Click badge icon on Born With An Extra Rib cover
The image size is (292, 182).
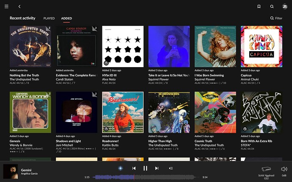tap(245, 129)
